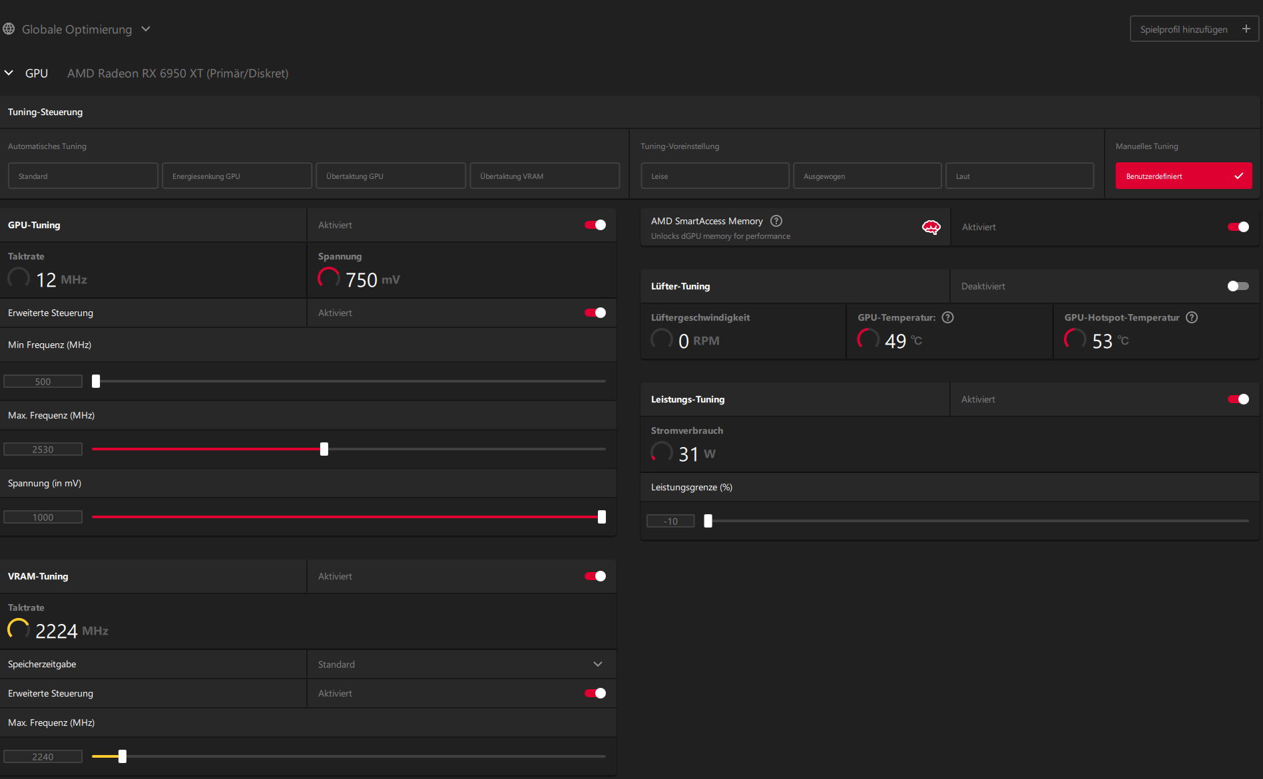The image size is (1263, 779).
Task: Click the Min Frequenz slider handle
Action: tap(96, 381)
